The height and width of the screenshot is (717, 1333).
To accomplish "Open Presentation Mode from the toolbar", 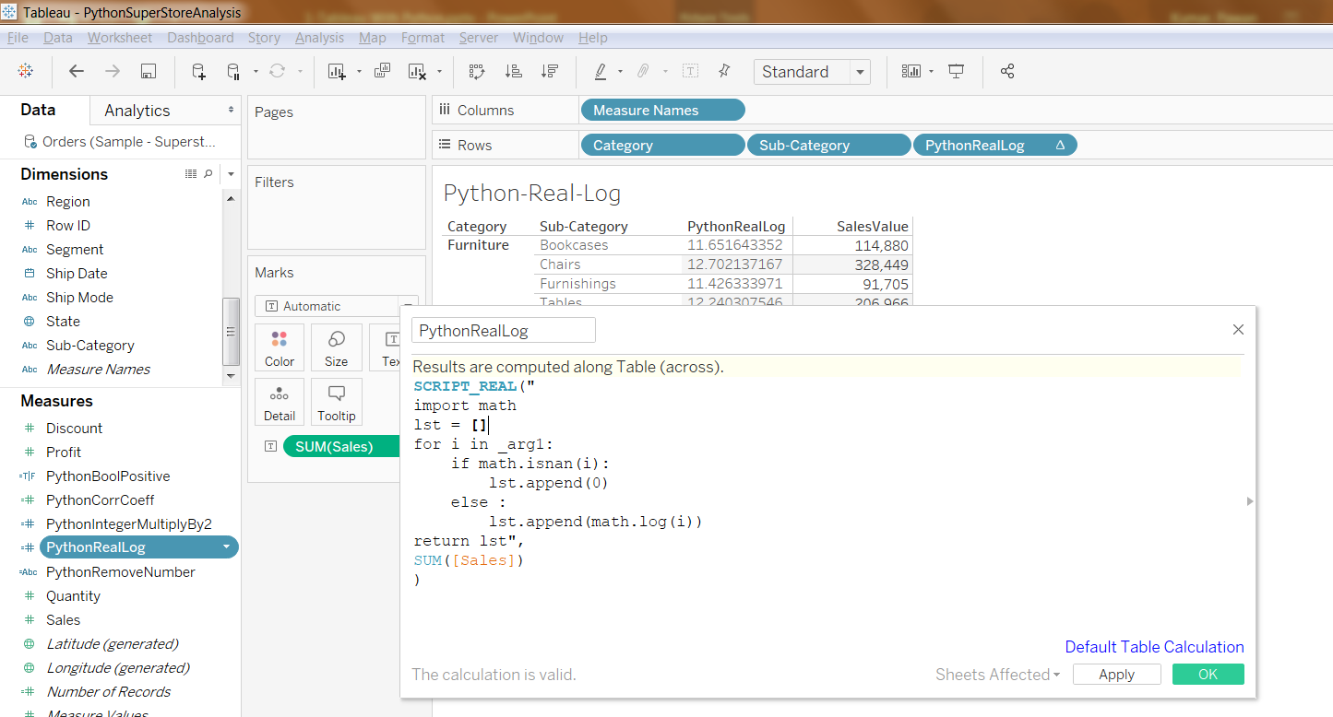I will tap(957, 72).
